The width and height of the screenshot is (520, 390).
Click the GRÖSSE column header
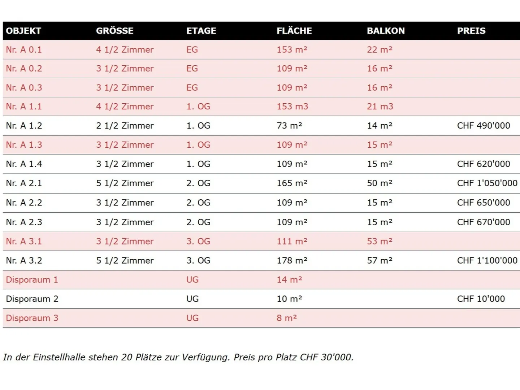point(114,31)
